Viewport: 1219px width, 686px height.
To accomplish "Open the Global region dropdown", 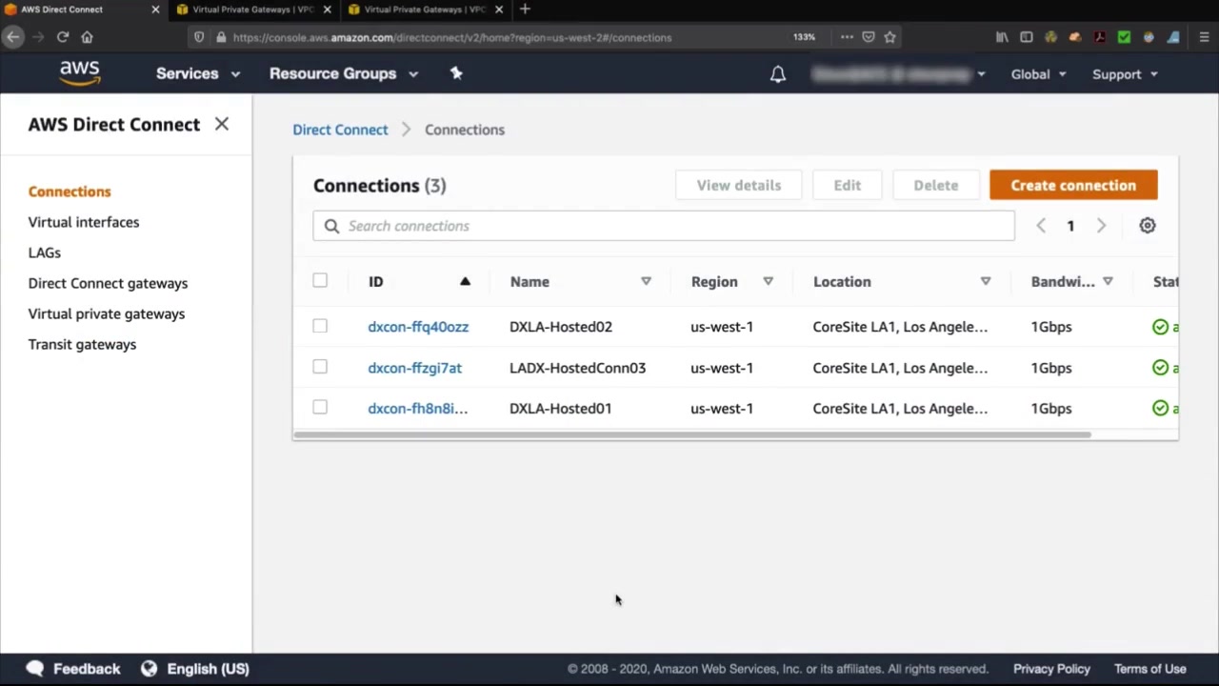I will coord(1039,74).
